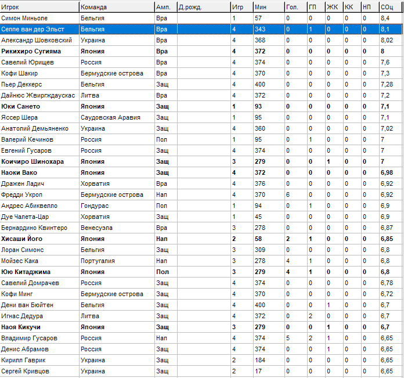Select player Савелий Юрищев
The image size is (404, 378).
click(x=27, y=62)
